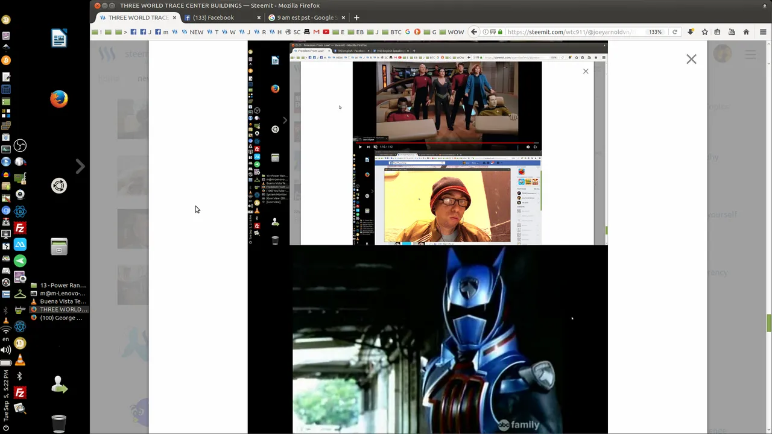Open the EB bookmarks folder

[356, 32]
